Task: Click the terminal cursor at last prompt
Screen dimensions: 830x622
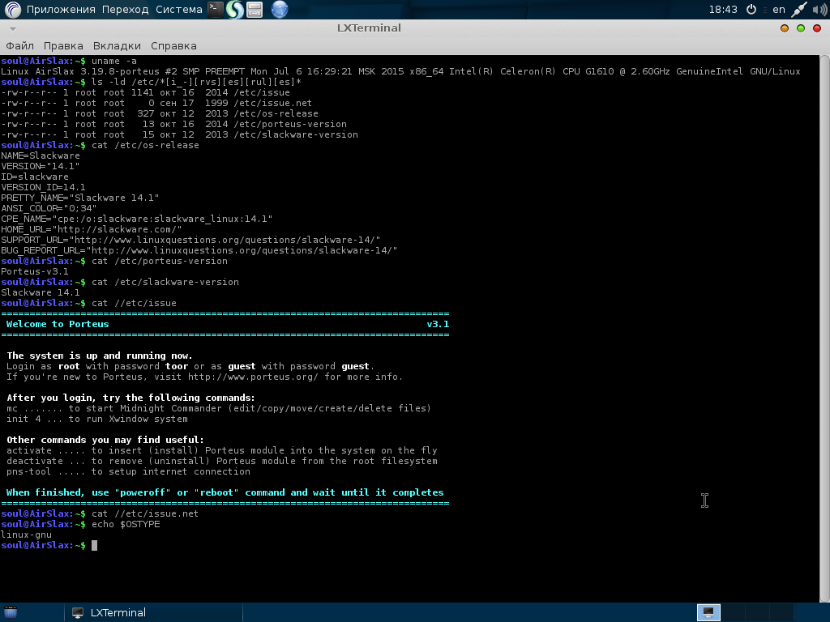Action: (94, 545)
